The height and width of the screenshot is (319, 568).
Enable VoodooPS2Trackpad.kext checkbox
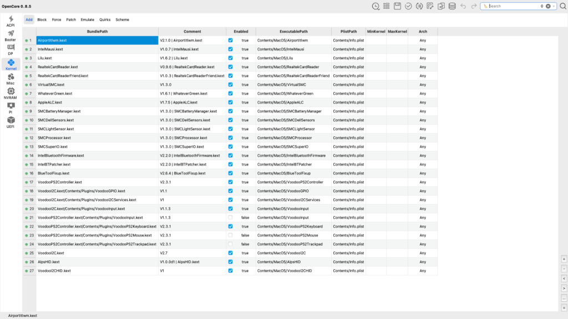pos(230,244)
